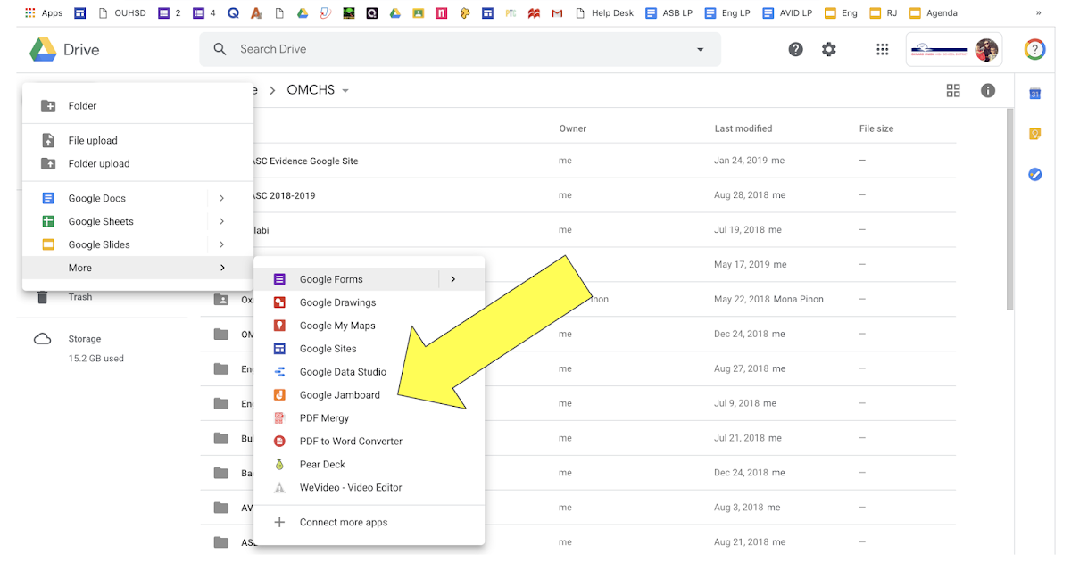This screenshot has width=1071, height=562.
Task: Sort by Last modified column header
Action: tap(743, 128)
